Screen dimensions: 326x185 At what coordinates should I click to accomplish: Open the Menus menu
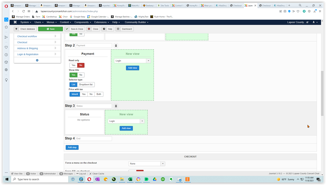[52, 22]
